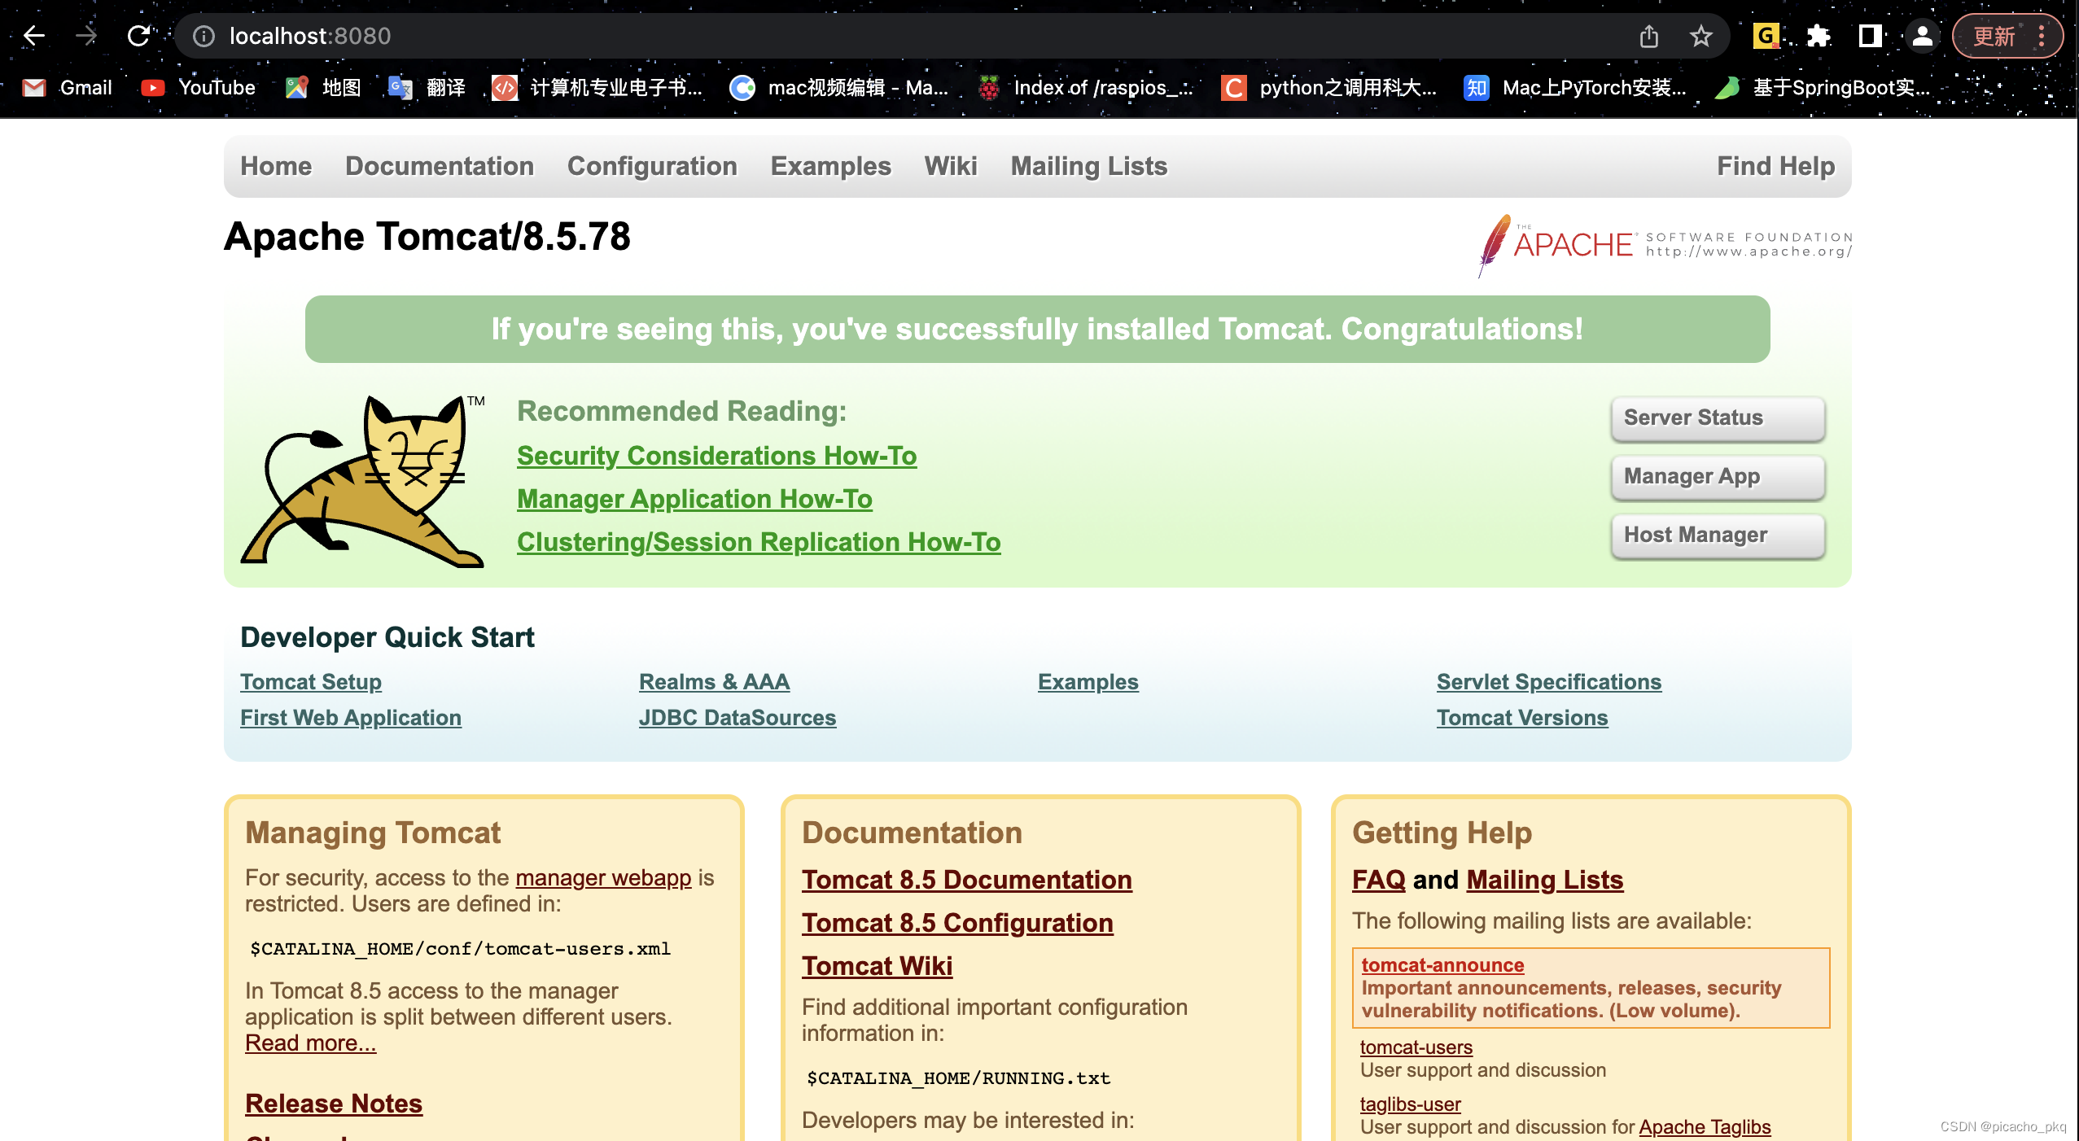Open Chrome three-dot menu

(2042, 36)
